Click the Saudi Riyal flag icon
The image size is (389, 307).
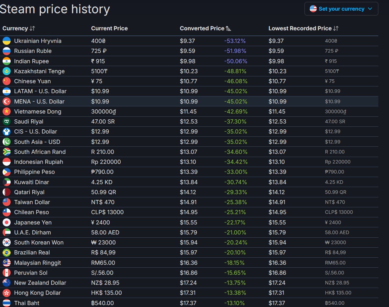[x=6, y=122]
